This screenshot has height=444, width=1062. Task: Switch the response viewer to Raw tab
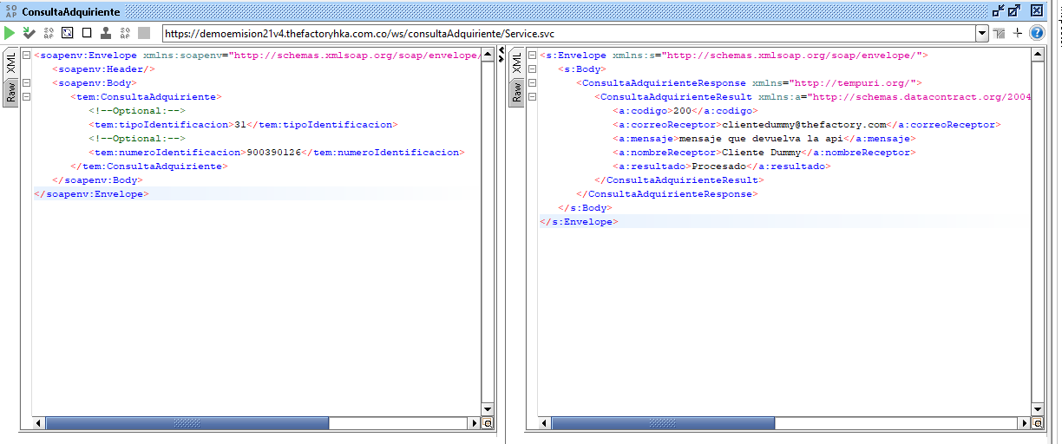click(517, 92)
